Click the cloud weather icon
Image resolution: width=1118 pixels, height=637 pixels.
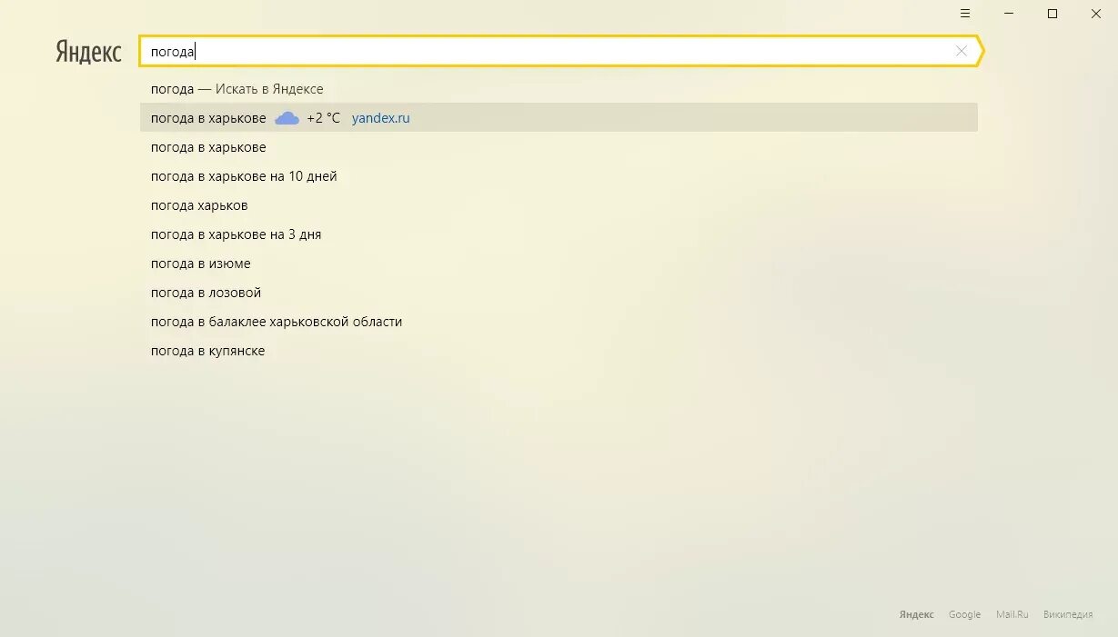(287, 118)
